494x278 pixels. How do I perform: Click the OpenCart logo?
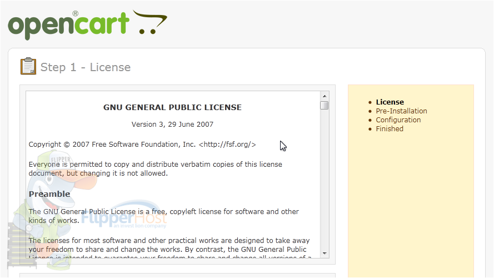coord(87,25)
